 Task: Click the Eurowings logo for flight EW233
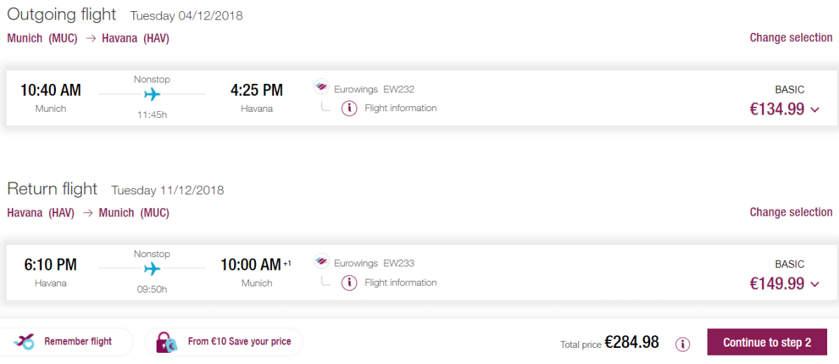tap(322, 263)
